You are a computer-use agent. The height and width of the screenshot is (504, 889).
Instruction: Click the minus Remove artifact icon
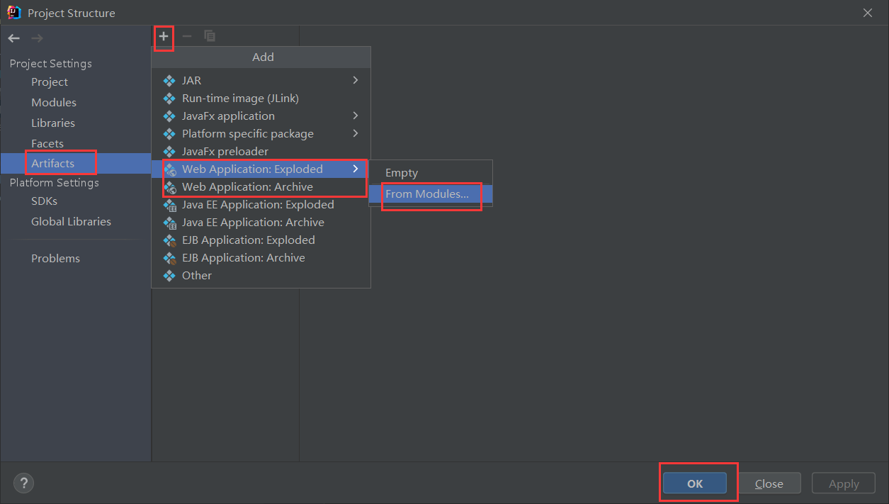pyautogui.click(x=187, y=36)
